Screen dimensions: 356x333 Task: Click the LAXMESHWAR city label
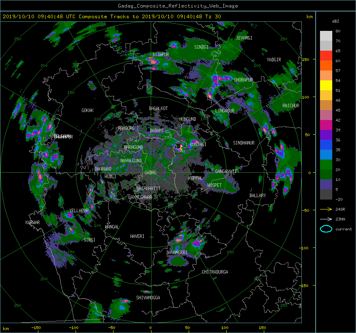pos(140,197)
